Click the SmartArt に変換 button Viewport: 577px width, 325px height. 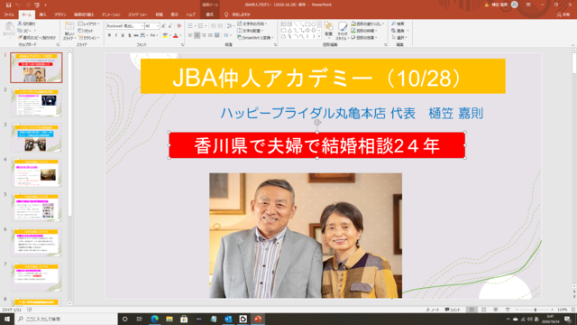pyautogui.click(x=254, y=38)
